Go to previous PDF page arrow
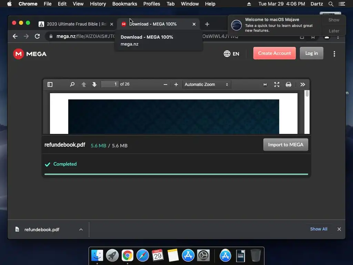This screenshot has width=353, height=265. (84, 85)
